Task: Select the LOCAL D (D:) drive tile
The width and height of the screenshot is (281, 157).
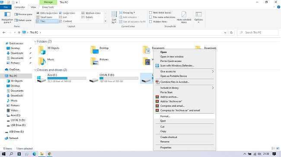Action: pos(114,78)
